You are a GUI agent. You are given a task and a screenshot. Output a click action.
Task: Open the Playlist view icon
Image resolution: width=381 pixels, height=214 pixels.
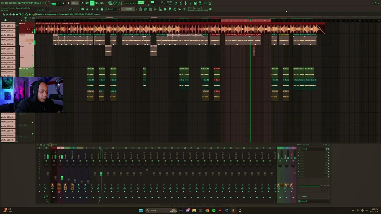(x=140, y=9)
